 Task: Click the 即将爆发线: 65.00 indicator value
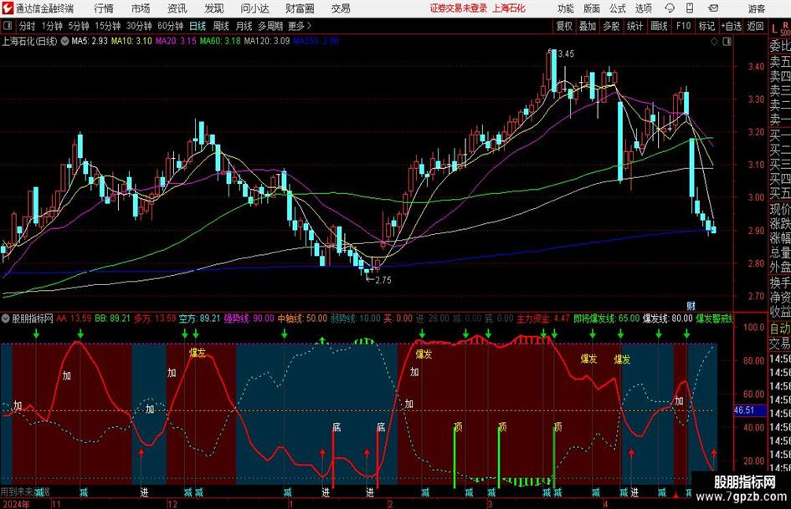point(606,318)
